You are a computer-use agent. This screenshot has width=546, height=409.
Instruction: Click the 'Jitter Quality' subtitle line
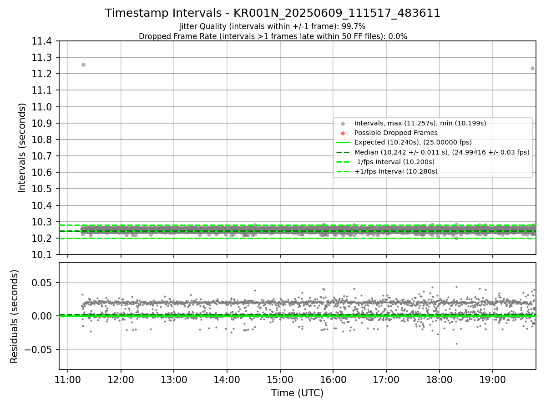click(273, 26)
